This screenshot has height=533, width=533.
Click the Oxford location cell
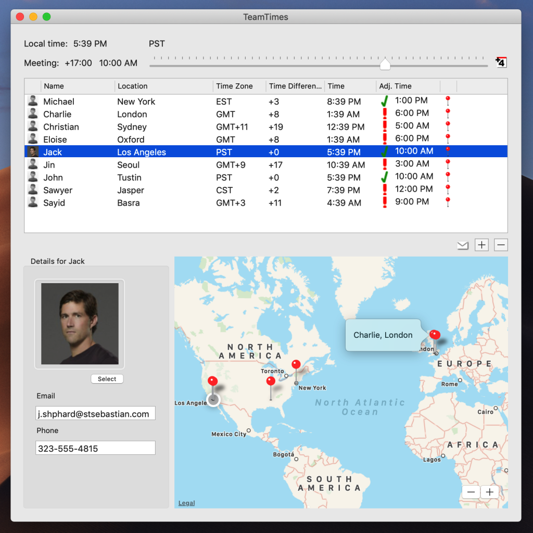(x=131, y=139)
